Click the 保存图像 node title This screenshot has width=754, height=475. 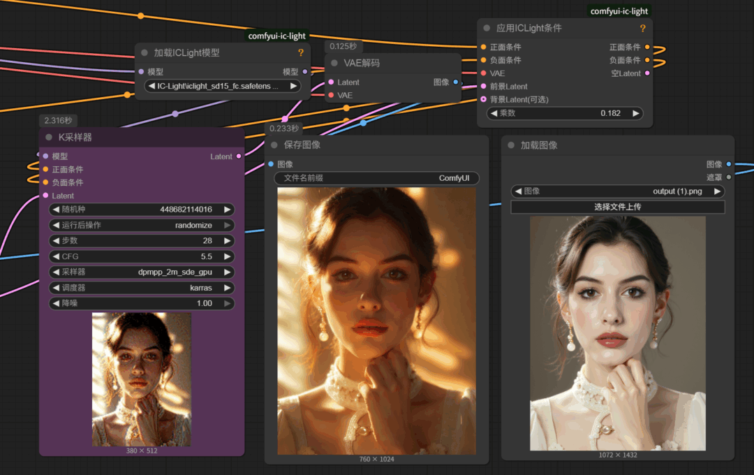[x=302, y=145]
